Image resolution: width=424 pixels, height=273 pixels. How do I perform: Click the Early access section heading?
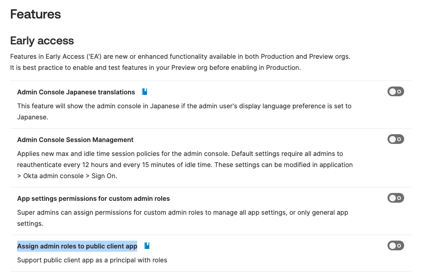(x=42, y=41)
